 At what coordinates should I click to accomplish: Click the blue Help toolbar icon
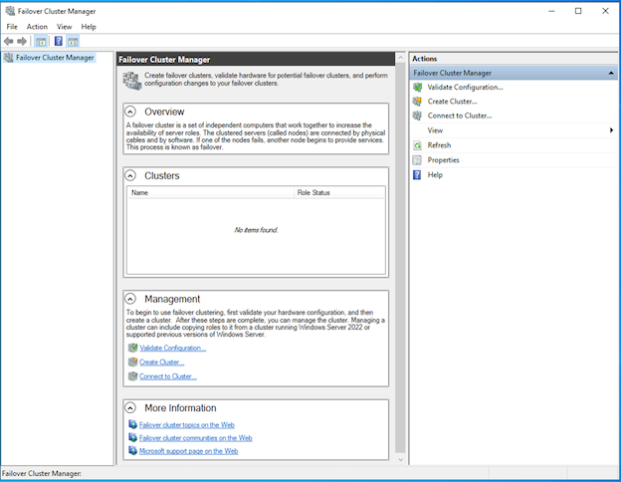[58, 41]
